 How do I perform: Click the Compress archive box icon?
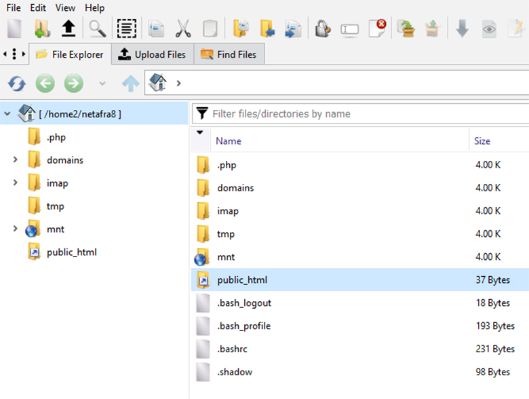click(x=406, y=28)
